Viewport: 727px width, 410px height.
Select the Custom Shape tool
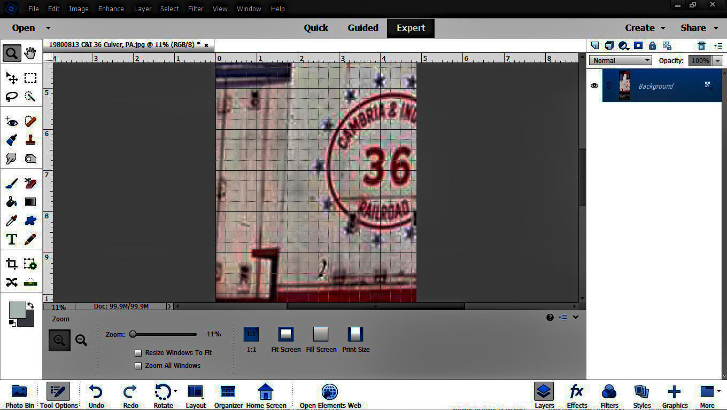30,220
